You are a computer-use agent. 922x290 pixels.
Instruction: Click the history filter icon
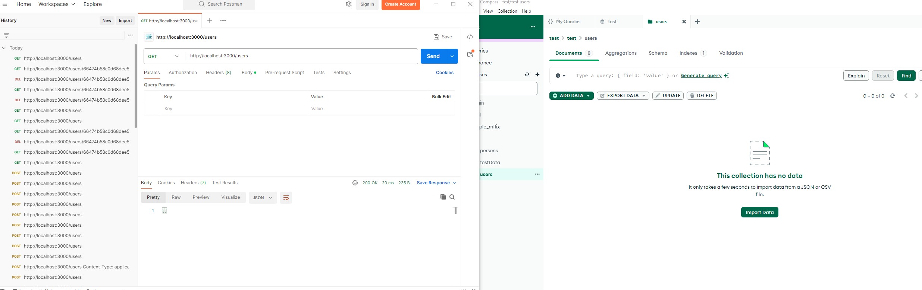point(6,35)
